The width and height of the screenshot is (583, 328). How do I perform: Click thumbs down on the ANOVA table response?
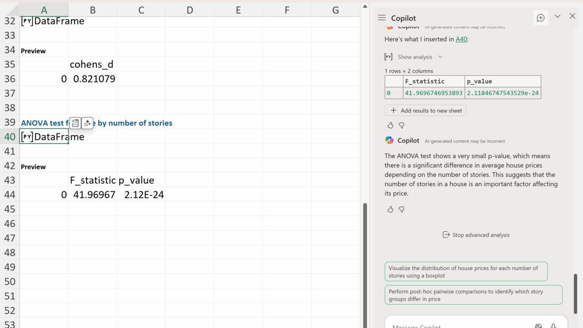(x=401, y=125)
